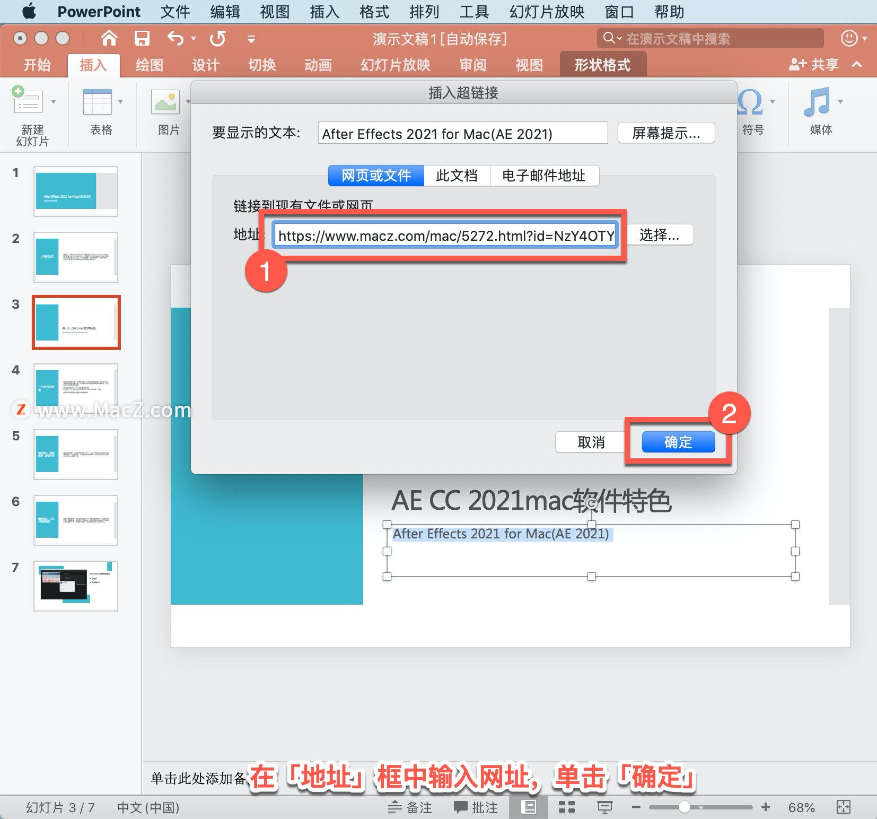Select slide 2 thumbnail
This screenshot has width=877, height=819.
tap(76, 257)
